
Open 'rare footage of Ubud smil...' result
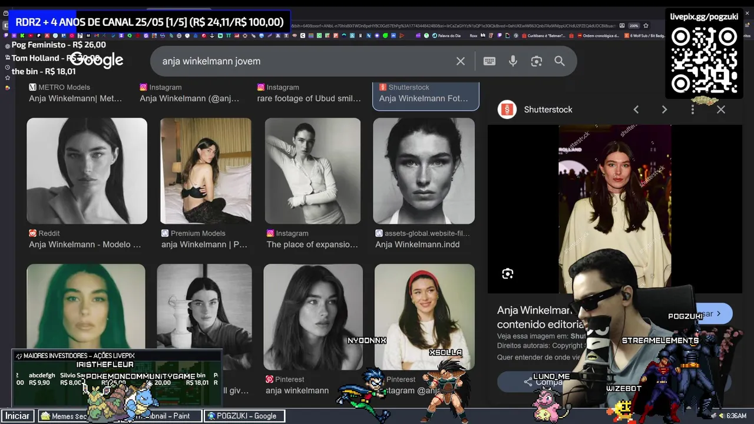click(x=309, y=98)
